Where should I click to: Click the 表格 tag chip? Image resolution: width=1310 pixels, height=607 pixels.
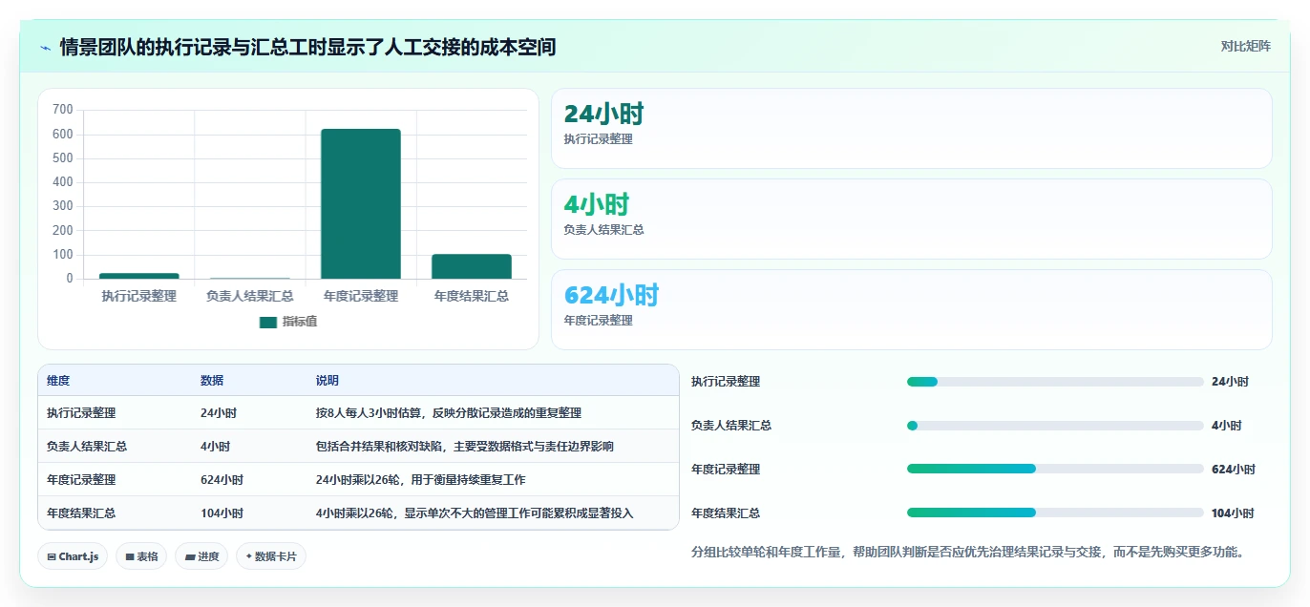tap(141, 556)
